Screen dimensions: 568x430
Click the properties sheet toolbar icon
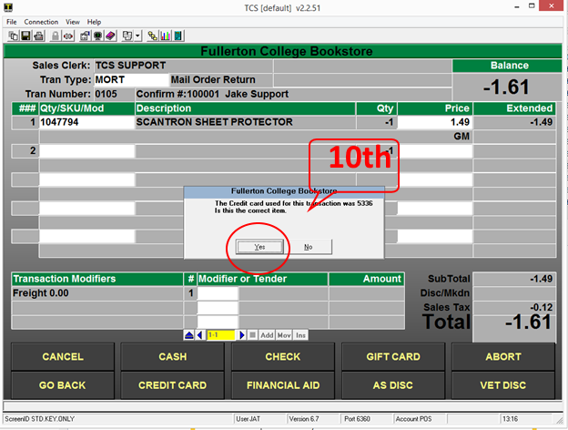[x=86, y=36]
